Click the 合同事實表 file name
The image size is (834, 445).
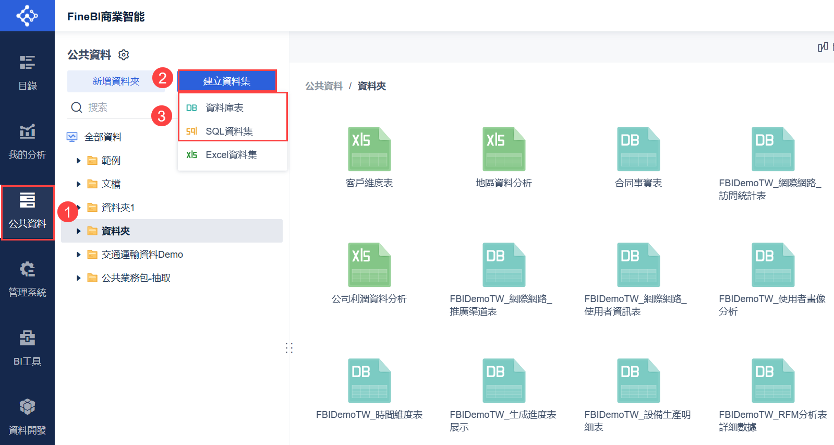[638, 183]
